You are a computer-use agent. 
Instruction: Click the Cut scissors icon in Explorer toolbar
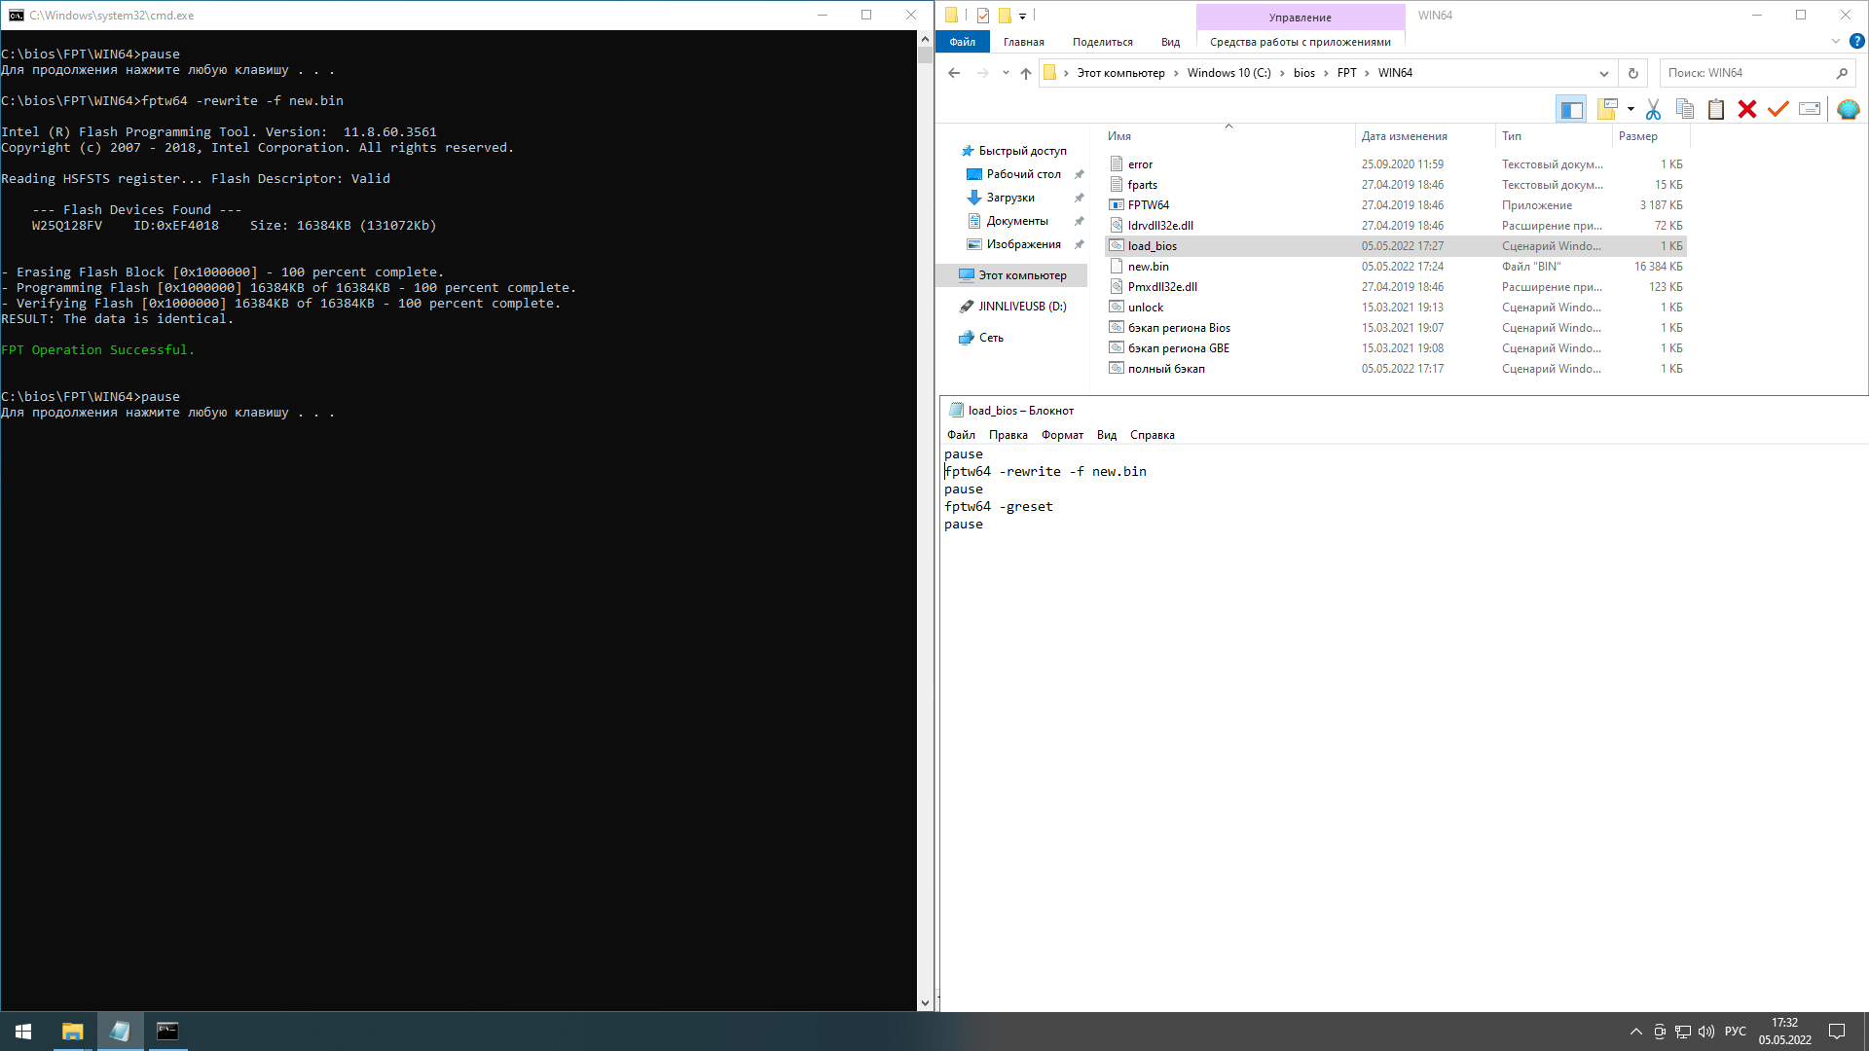coord(1653,109)
